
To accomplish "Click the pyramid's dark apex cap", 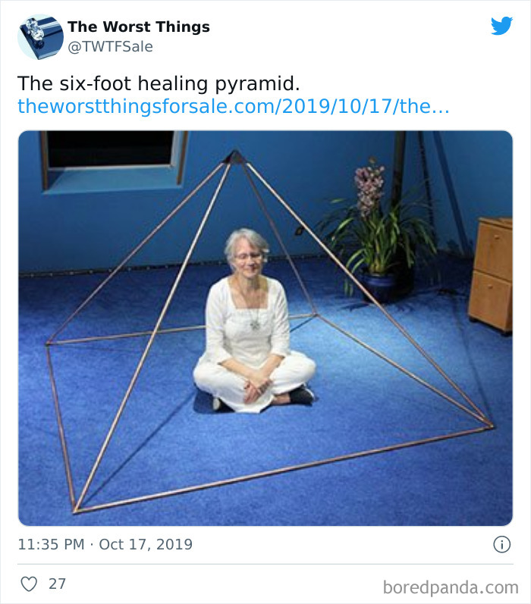I will tap(234, 157).
